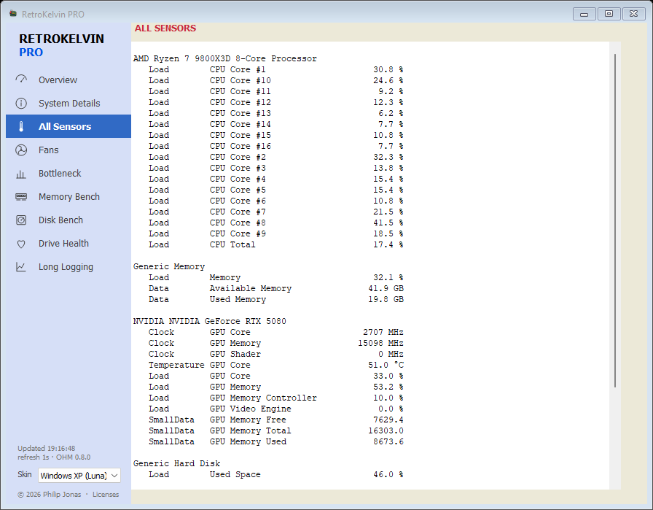Screen dimensions: 653x510
Task: Click the Drive Health heart icon
Action: coord(21,244)
